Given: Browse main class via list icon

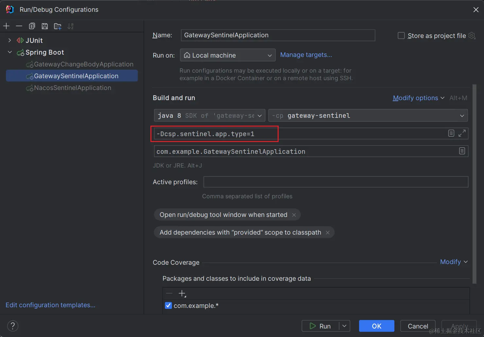Looking at the screenshot, I should [x=462, y=151].
